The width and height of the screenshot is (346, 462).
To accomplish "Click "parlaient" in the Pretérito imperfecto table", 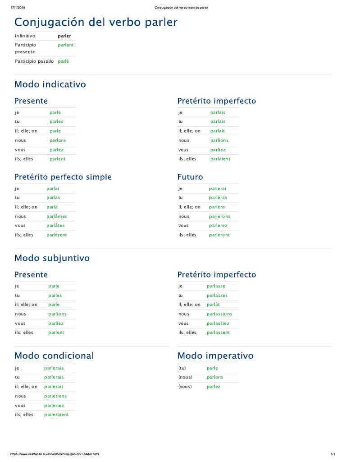I will pyautogui.click(x=220, y=159).
